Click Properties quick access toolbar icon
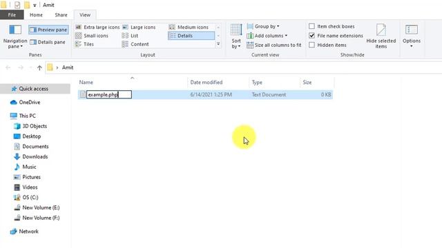Viewport: 442px width, 248px height. [17, 5]
